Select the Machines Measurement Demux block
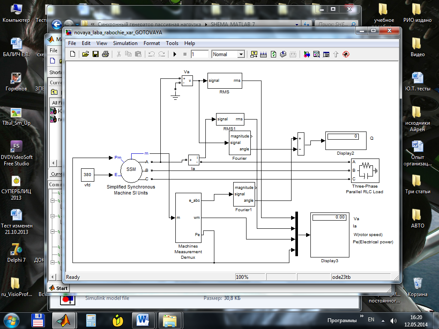Viewport: 439px width, 329px height. click(x=188, y=218)
